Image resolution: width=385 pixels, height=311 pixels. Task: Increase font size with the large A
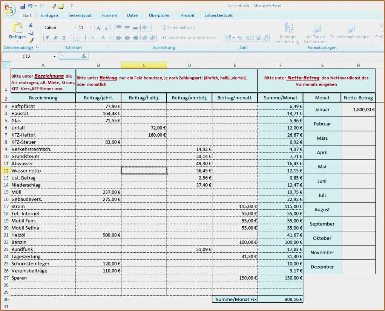point(98,28)
